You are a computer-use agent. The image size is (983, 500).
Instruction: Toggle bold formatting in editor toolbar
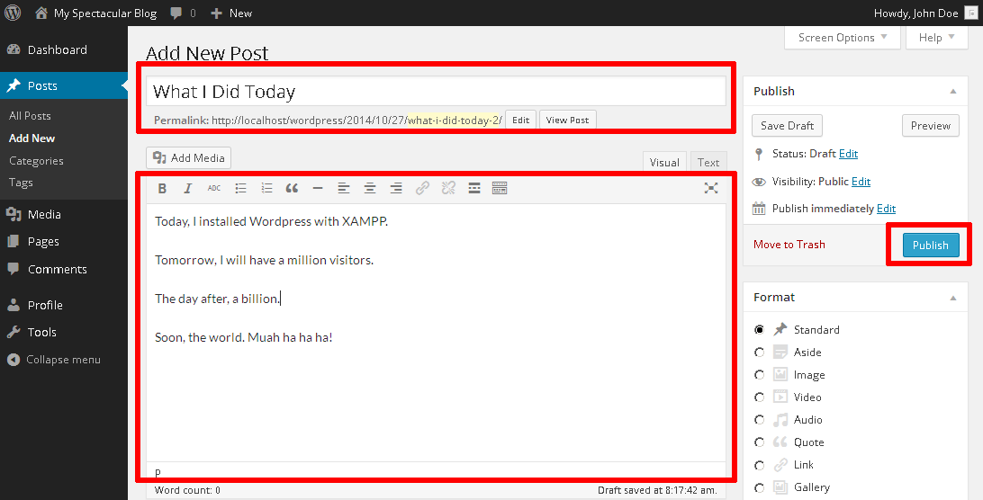pyautogui.click(x=162, y=189)
